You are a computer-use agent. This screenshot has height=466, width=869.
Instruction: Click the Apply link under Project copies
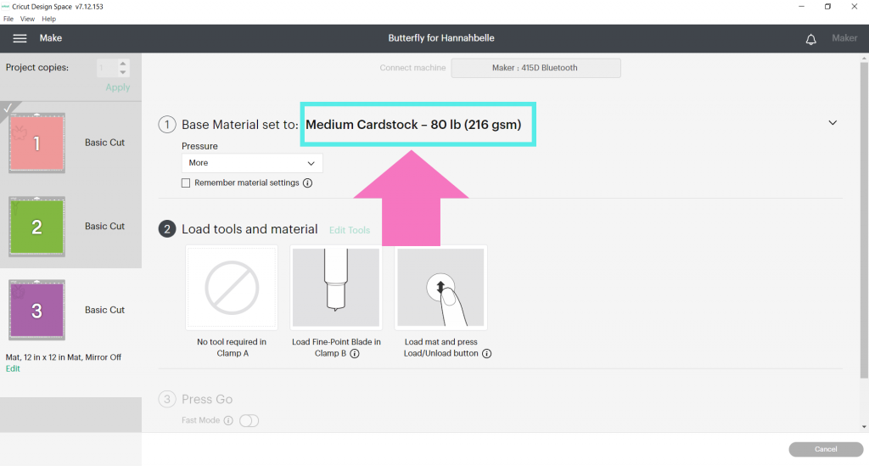[117, 87]
